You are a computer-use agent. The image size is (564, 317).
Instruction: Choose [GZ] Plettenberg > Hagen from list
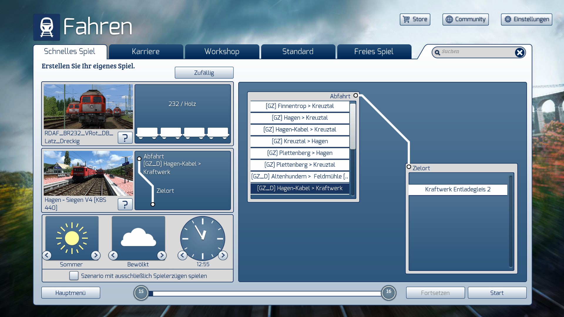pos(300,153)
